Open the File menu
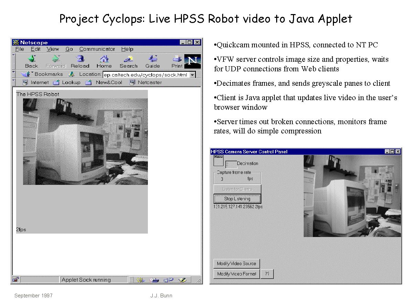 (x=20, y=49)
